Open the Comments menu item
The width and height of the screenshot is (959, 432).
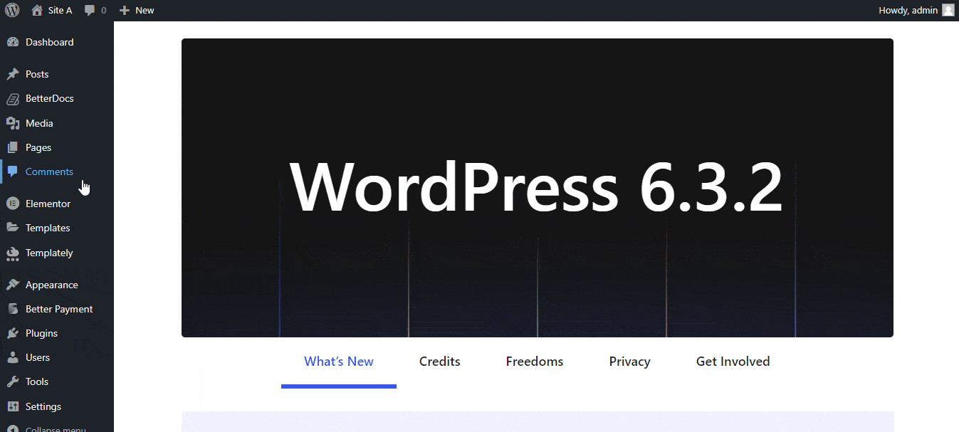coord(49,172)
